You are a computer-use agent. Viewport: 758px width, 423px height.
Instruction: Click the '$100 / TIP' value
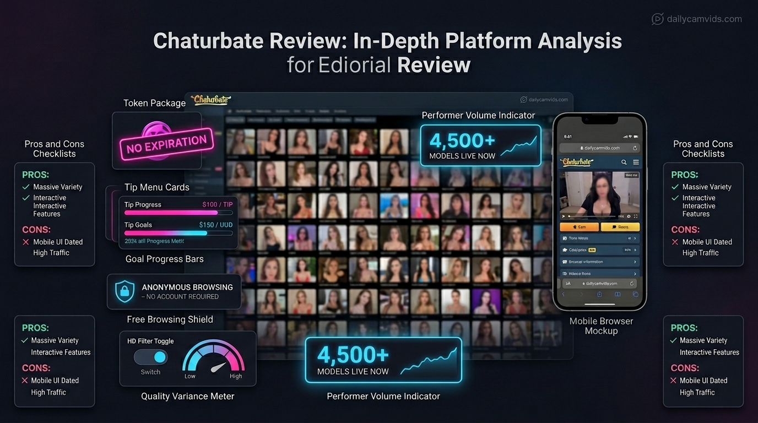(x=217, y=204)
